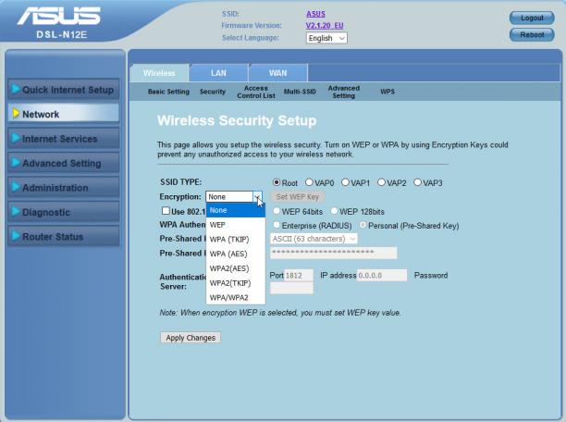
Task: Select the VAP1 radio button
Action: [x=345, y=182]
